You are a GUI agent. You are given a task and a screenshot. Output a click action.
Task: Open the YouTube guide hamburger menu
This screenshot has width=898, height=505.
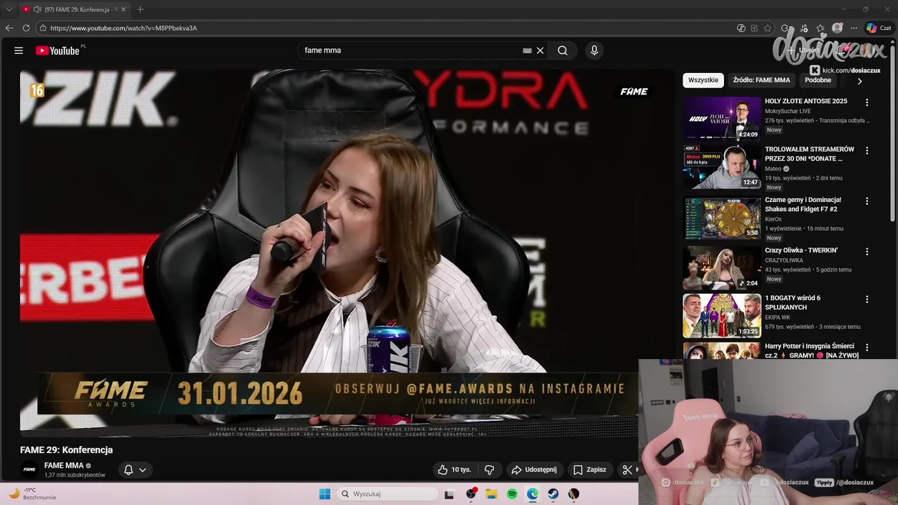(x=19, y=50)
